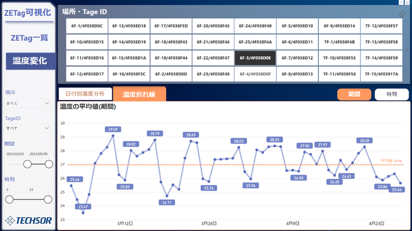The width and height of the screenshot is (412, 231).
Task: Click the 2023/03/03 start date field
Action: [x=15, y=154]
